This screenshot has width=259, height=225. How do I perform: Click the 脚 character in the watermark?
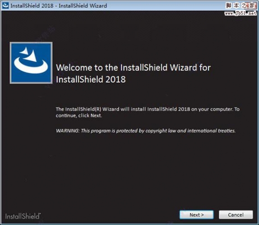coord(229,5)
